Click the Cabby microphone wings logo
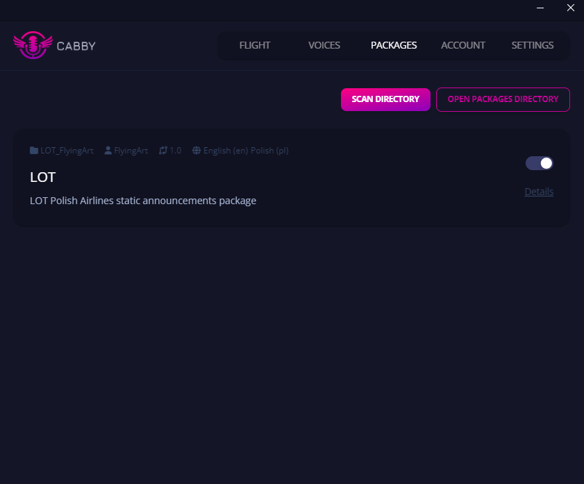This screenshot has width=584, height=484. coord(33,45)
